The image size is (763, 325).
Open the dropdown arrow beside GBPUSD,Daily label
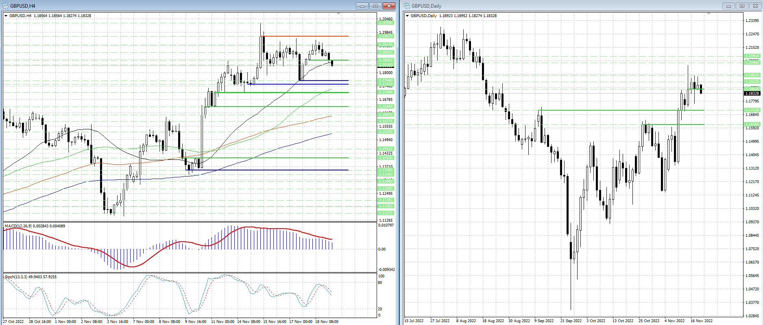(407, 16)
